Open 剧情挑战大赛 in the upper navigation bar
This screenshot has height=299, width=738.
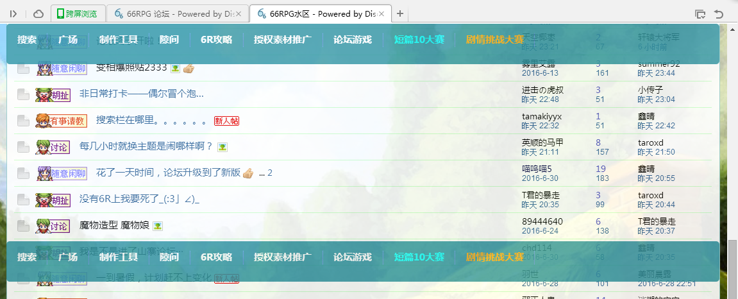pyautogui.click(x=495, y=40)
